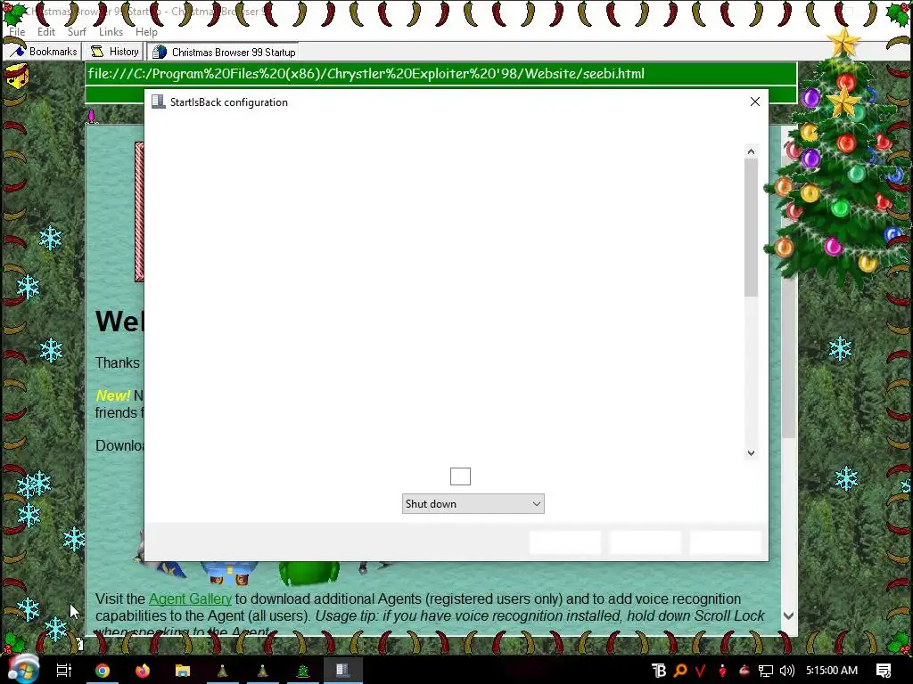
Task: Select the Christmas Browser 99 Startup tab
Action: click(224, 52)
